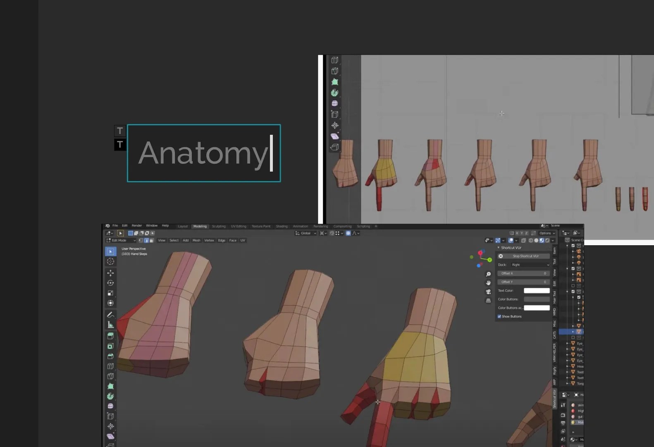654x447 pixels.
Task: Enable Edge select mode
Action: (x=146, y=240)
